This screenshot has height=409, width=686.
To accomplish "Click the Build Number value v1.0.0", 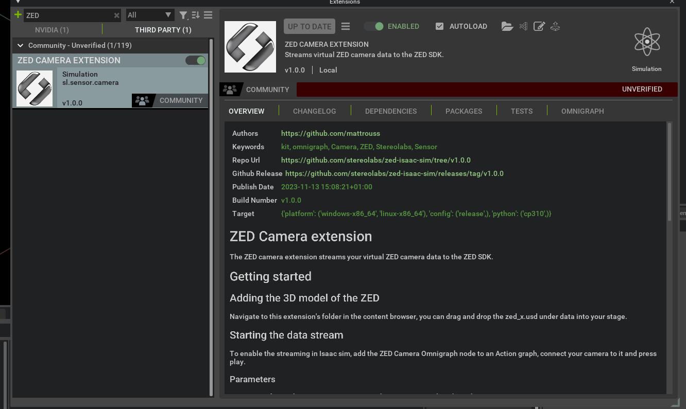I will coord(291,200).
